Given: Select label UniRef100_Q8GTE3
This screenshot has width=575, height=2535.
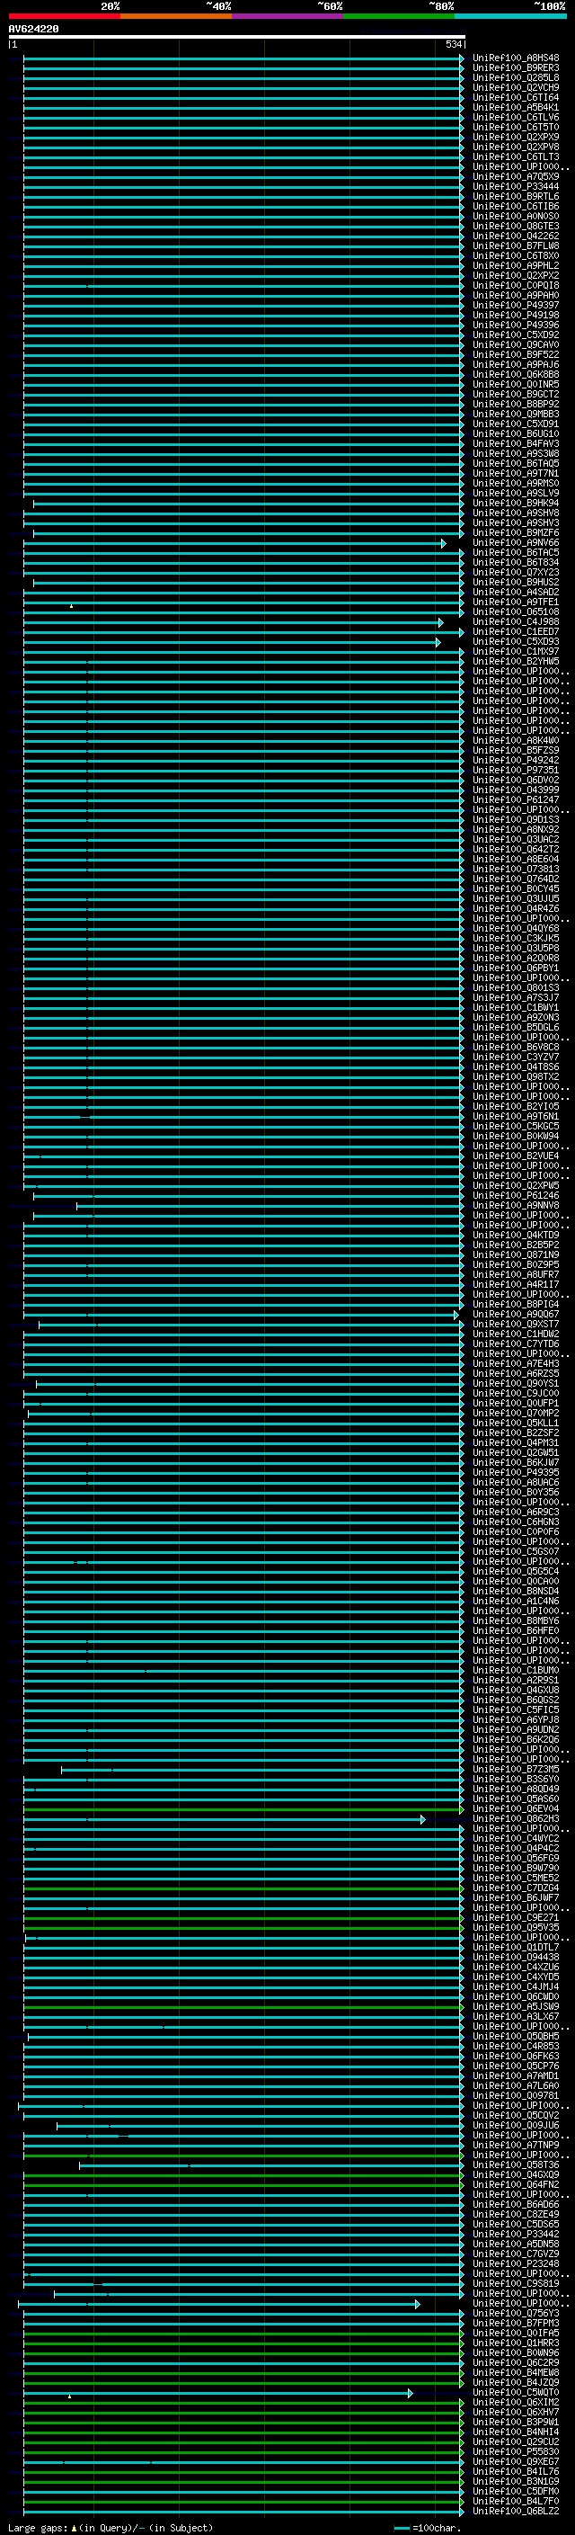Looking at the screenshot, I should pyautogui.click(x=516, y=227).
